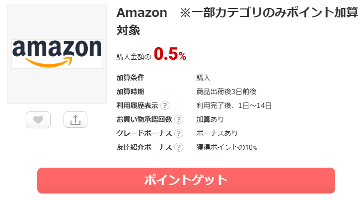Click the Amazon logo thumbnail
The height and width of the screenshot is (200, 362).
pyautogui.click(x=57, y=54)
